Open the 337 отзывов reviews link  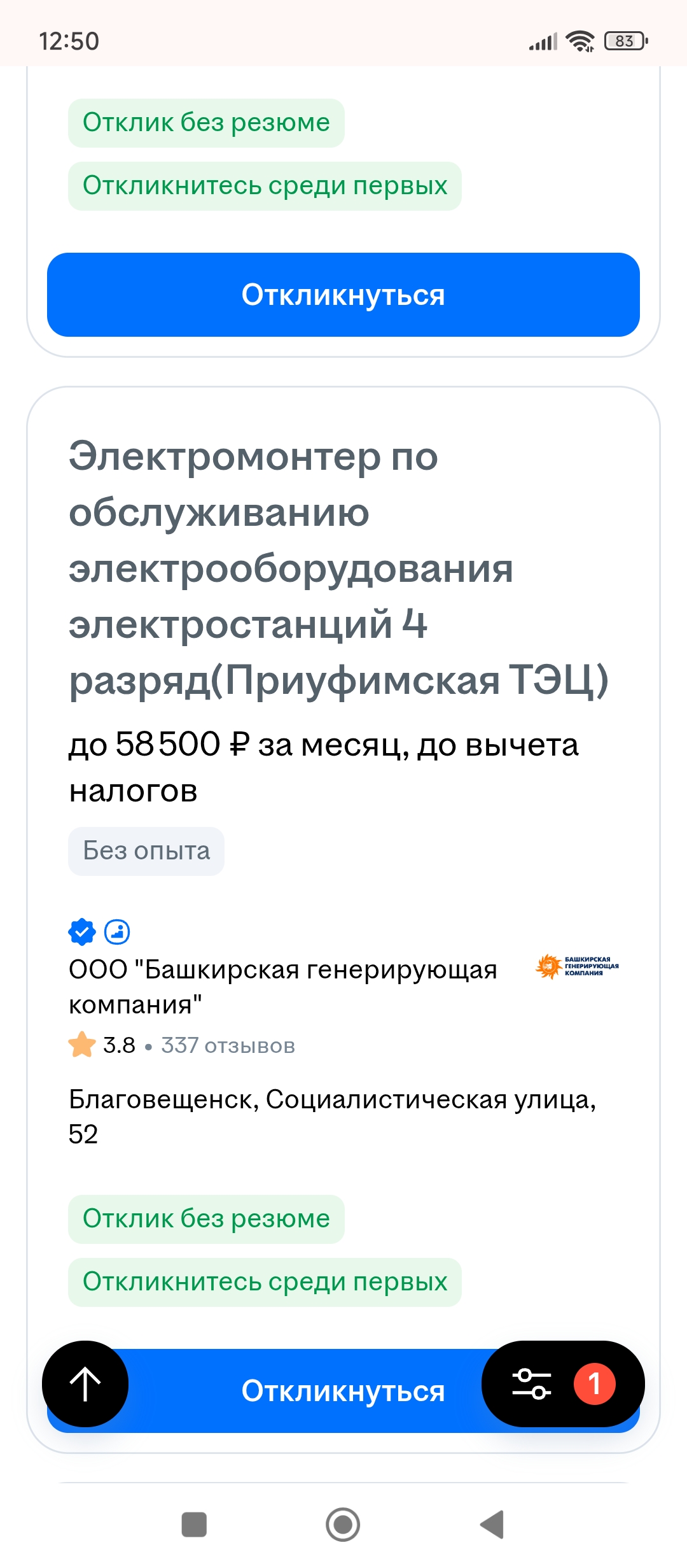228,1045
